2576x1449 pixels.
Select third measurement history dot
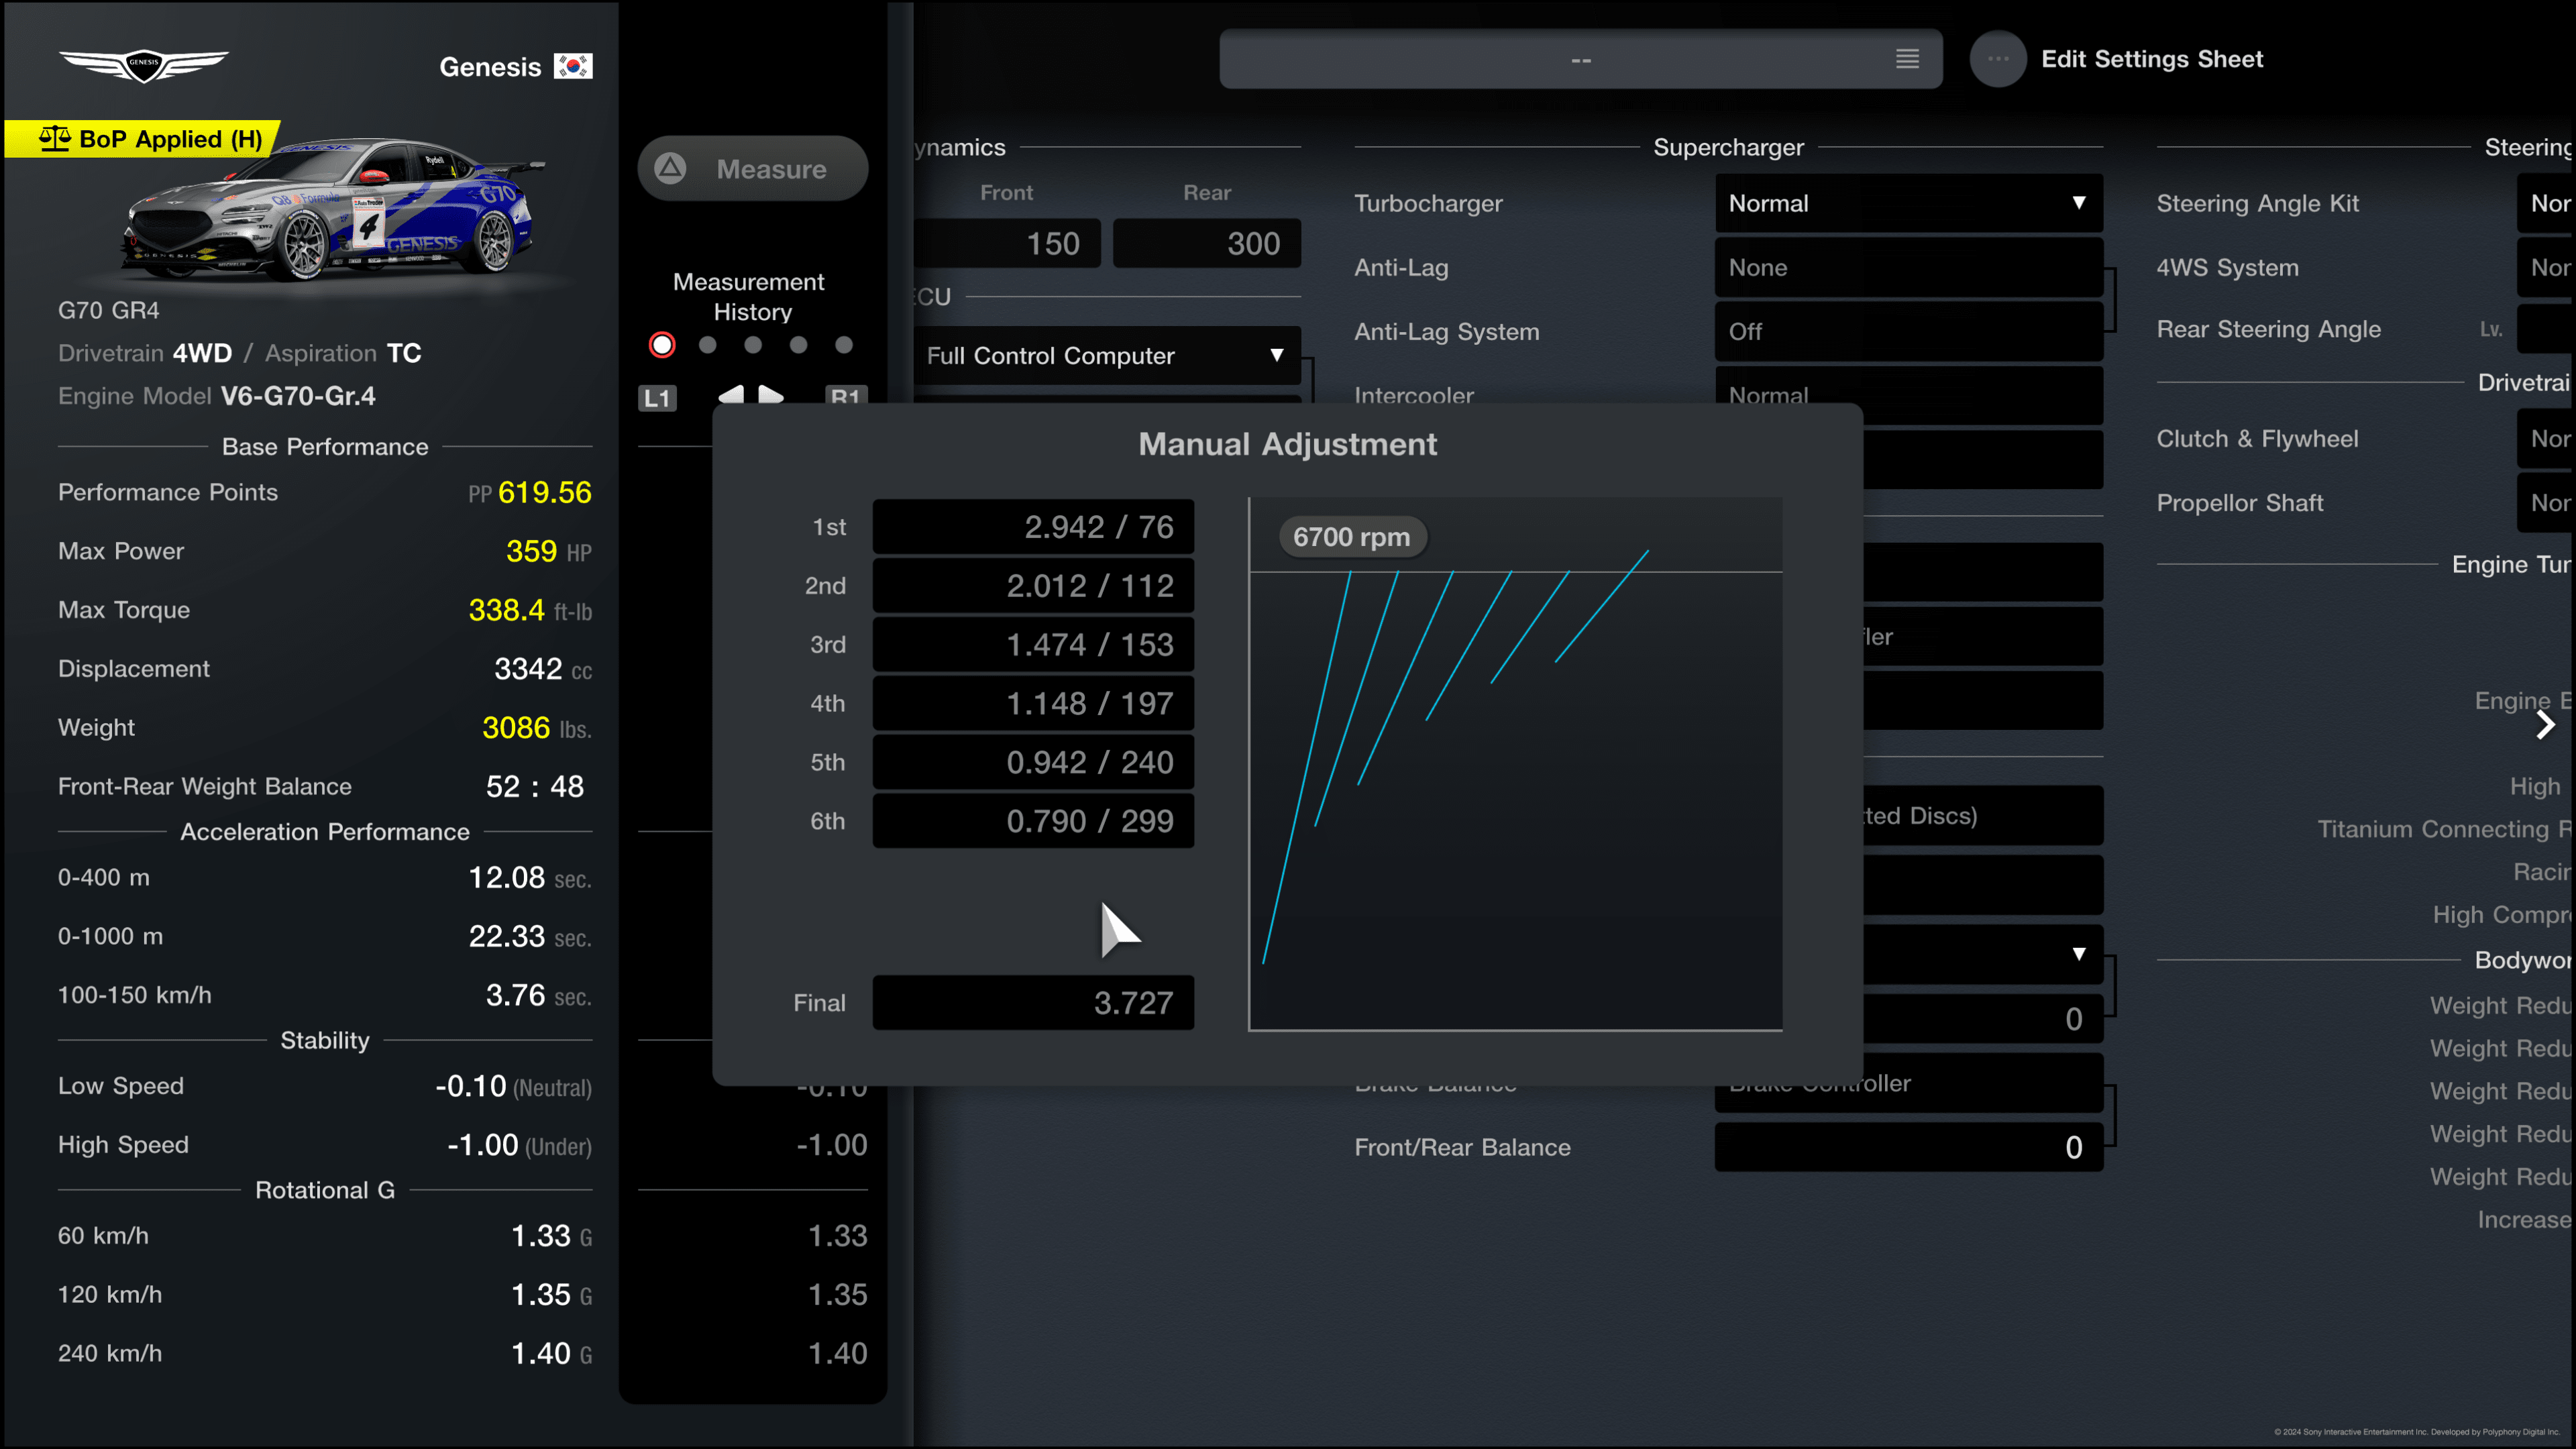(753, 345)
